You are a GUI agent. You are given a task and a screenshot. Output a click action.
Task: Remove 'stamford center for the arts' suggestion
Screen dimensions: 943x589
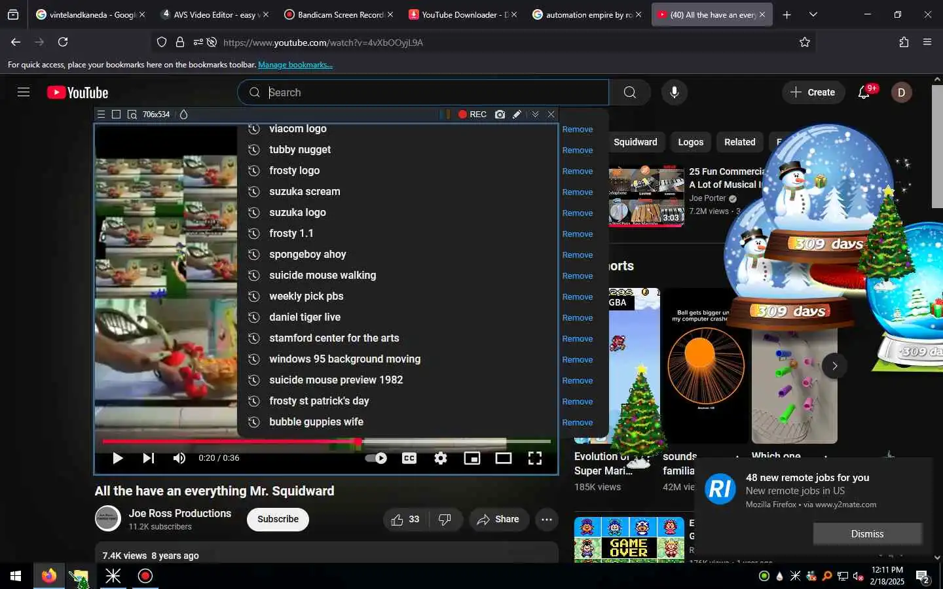pos(578,339)
